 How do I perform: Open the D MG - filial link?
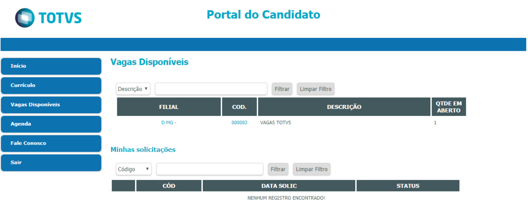169,123
